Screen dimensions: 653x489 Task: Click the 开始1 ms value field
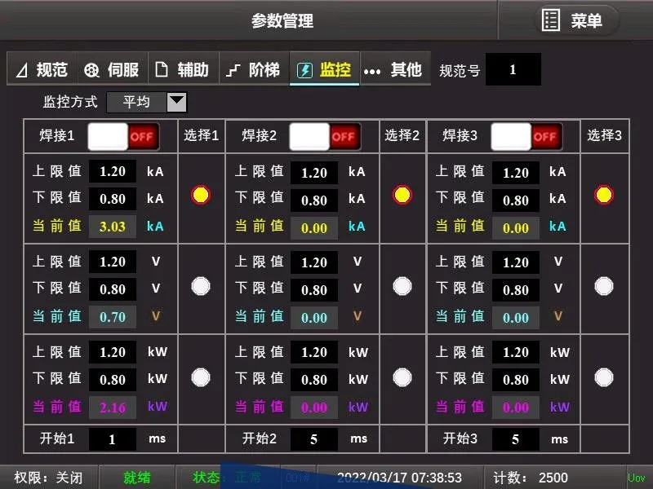pyautogui.click(x=113, y=439)
